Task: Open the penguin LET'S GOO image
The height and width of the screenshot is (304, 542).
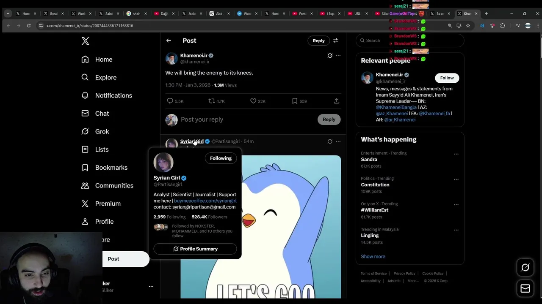Action: [291, 227]
